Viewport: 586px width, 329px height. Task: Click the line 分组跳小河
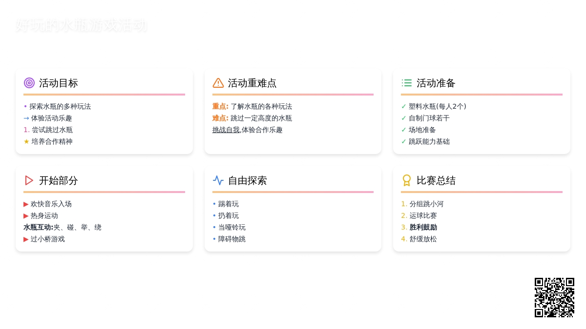[x=427, y=204]
